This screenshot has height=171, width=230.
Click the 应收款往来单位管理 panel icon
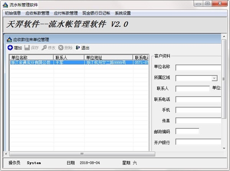(9, 39)
